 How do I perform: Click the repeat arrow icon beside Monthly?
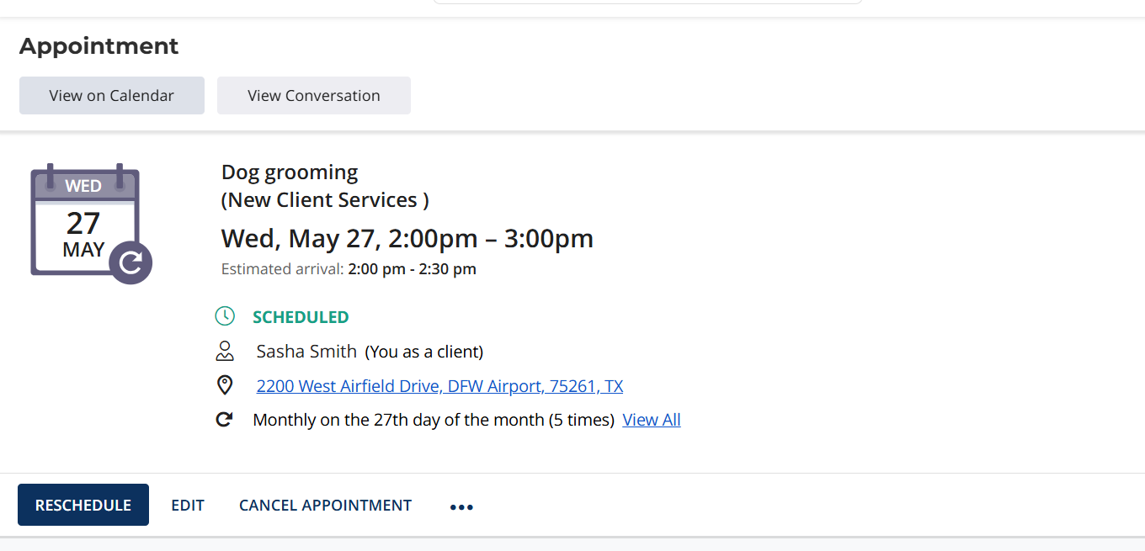224,419
